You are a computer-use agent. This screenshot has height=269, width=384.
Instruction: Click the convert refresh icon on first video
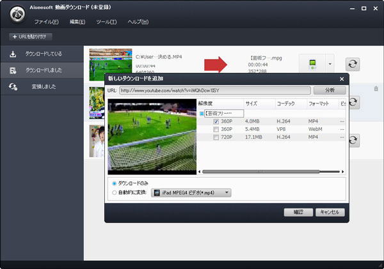pyautogui.click(x=354, y=65)
